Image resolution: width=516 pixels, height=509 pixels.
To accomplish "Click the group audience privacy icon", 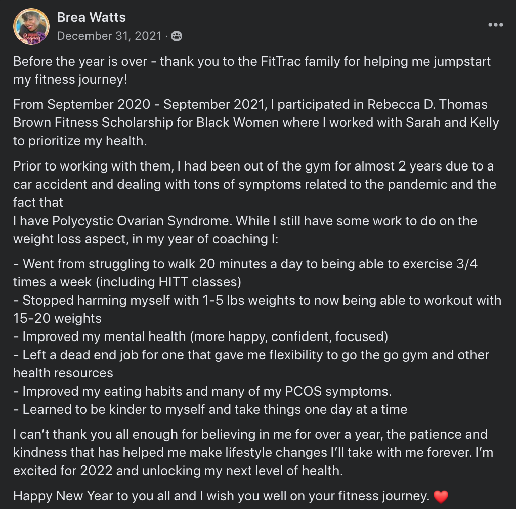I will pos(177,36).
